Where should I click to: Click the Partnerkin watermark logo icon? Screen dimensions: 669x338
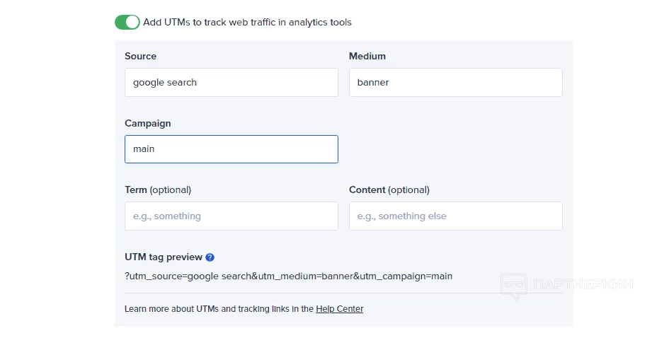[513, 286]
